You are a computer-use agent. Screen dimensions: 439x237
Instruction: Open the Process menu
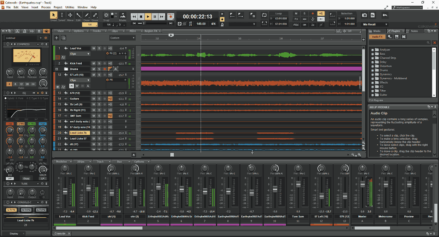46,7
